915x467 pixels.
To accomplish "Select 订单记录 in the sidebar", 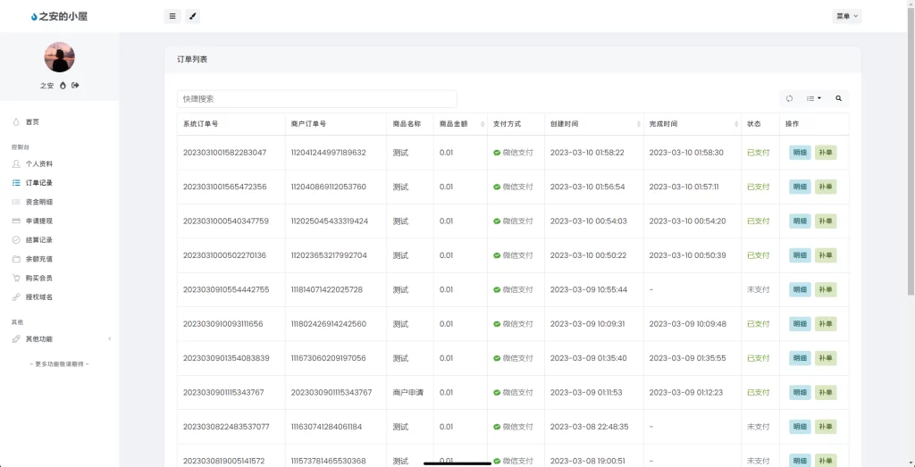I will click(x=60, y=183).
